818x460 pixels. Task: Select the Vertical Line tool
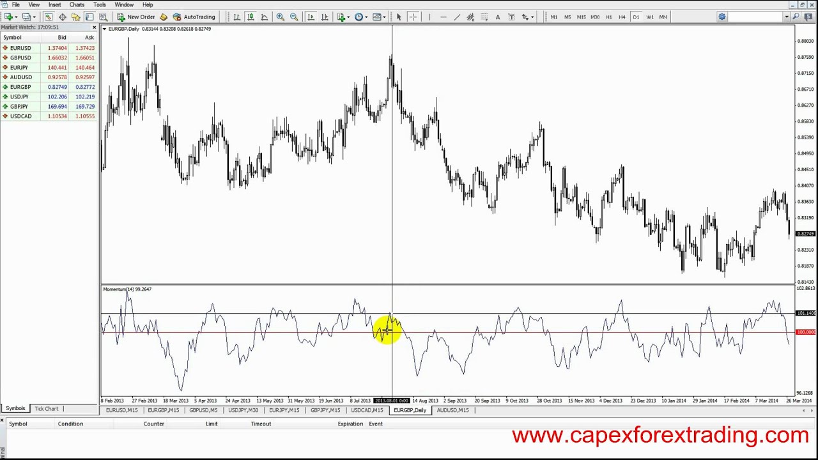tap(429, 17)
